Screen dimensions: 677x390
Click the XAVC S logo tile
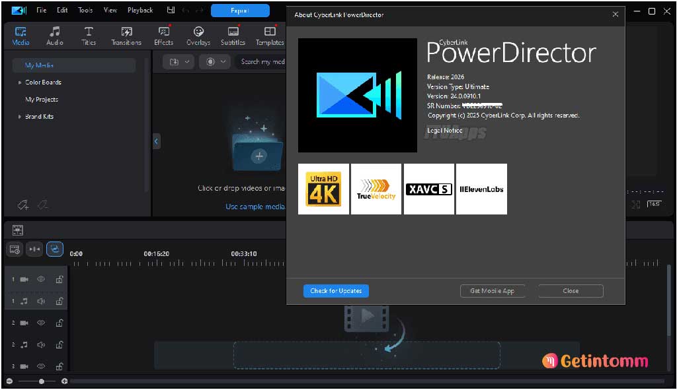428,189
